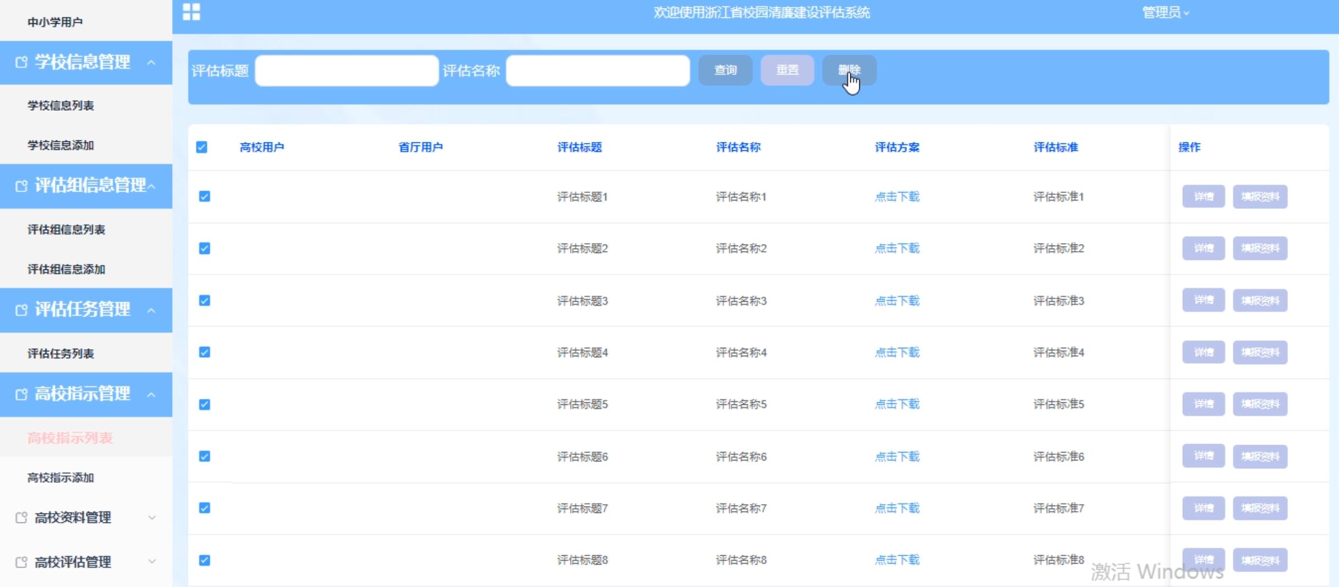This screenshot has width=1339, height=587.
Task: Click the 评估任务管理 section icon
Action: (21, 310)
